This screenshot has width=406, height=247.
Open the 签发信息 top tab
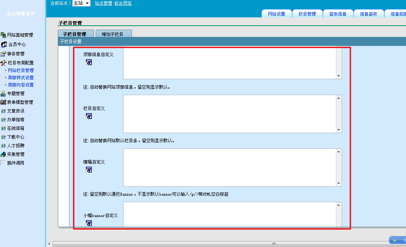pyautogui.click(x=338, y=14)
